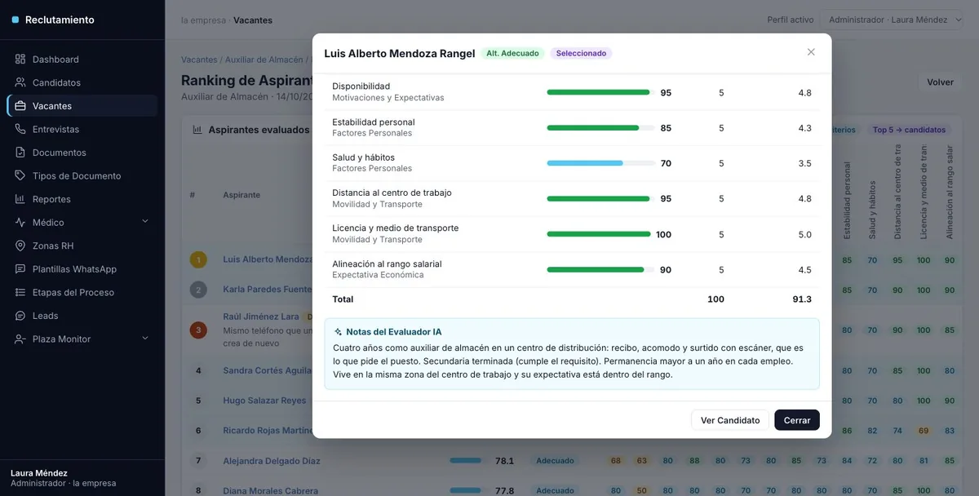The width and height of the screenshot is (979, 496).
Task: Go to Documentos file icon
Action: [20, 153]
